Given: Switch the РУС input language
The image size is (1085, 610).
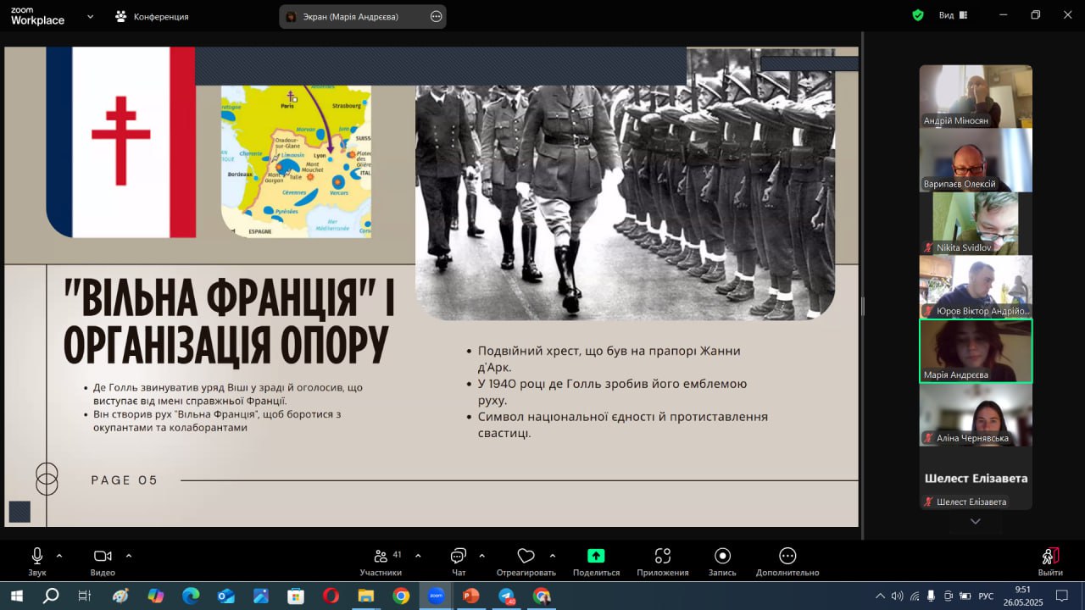Looking at the screenshot, I should [x=986, y=596].
